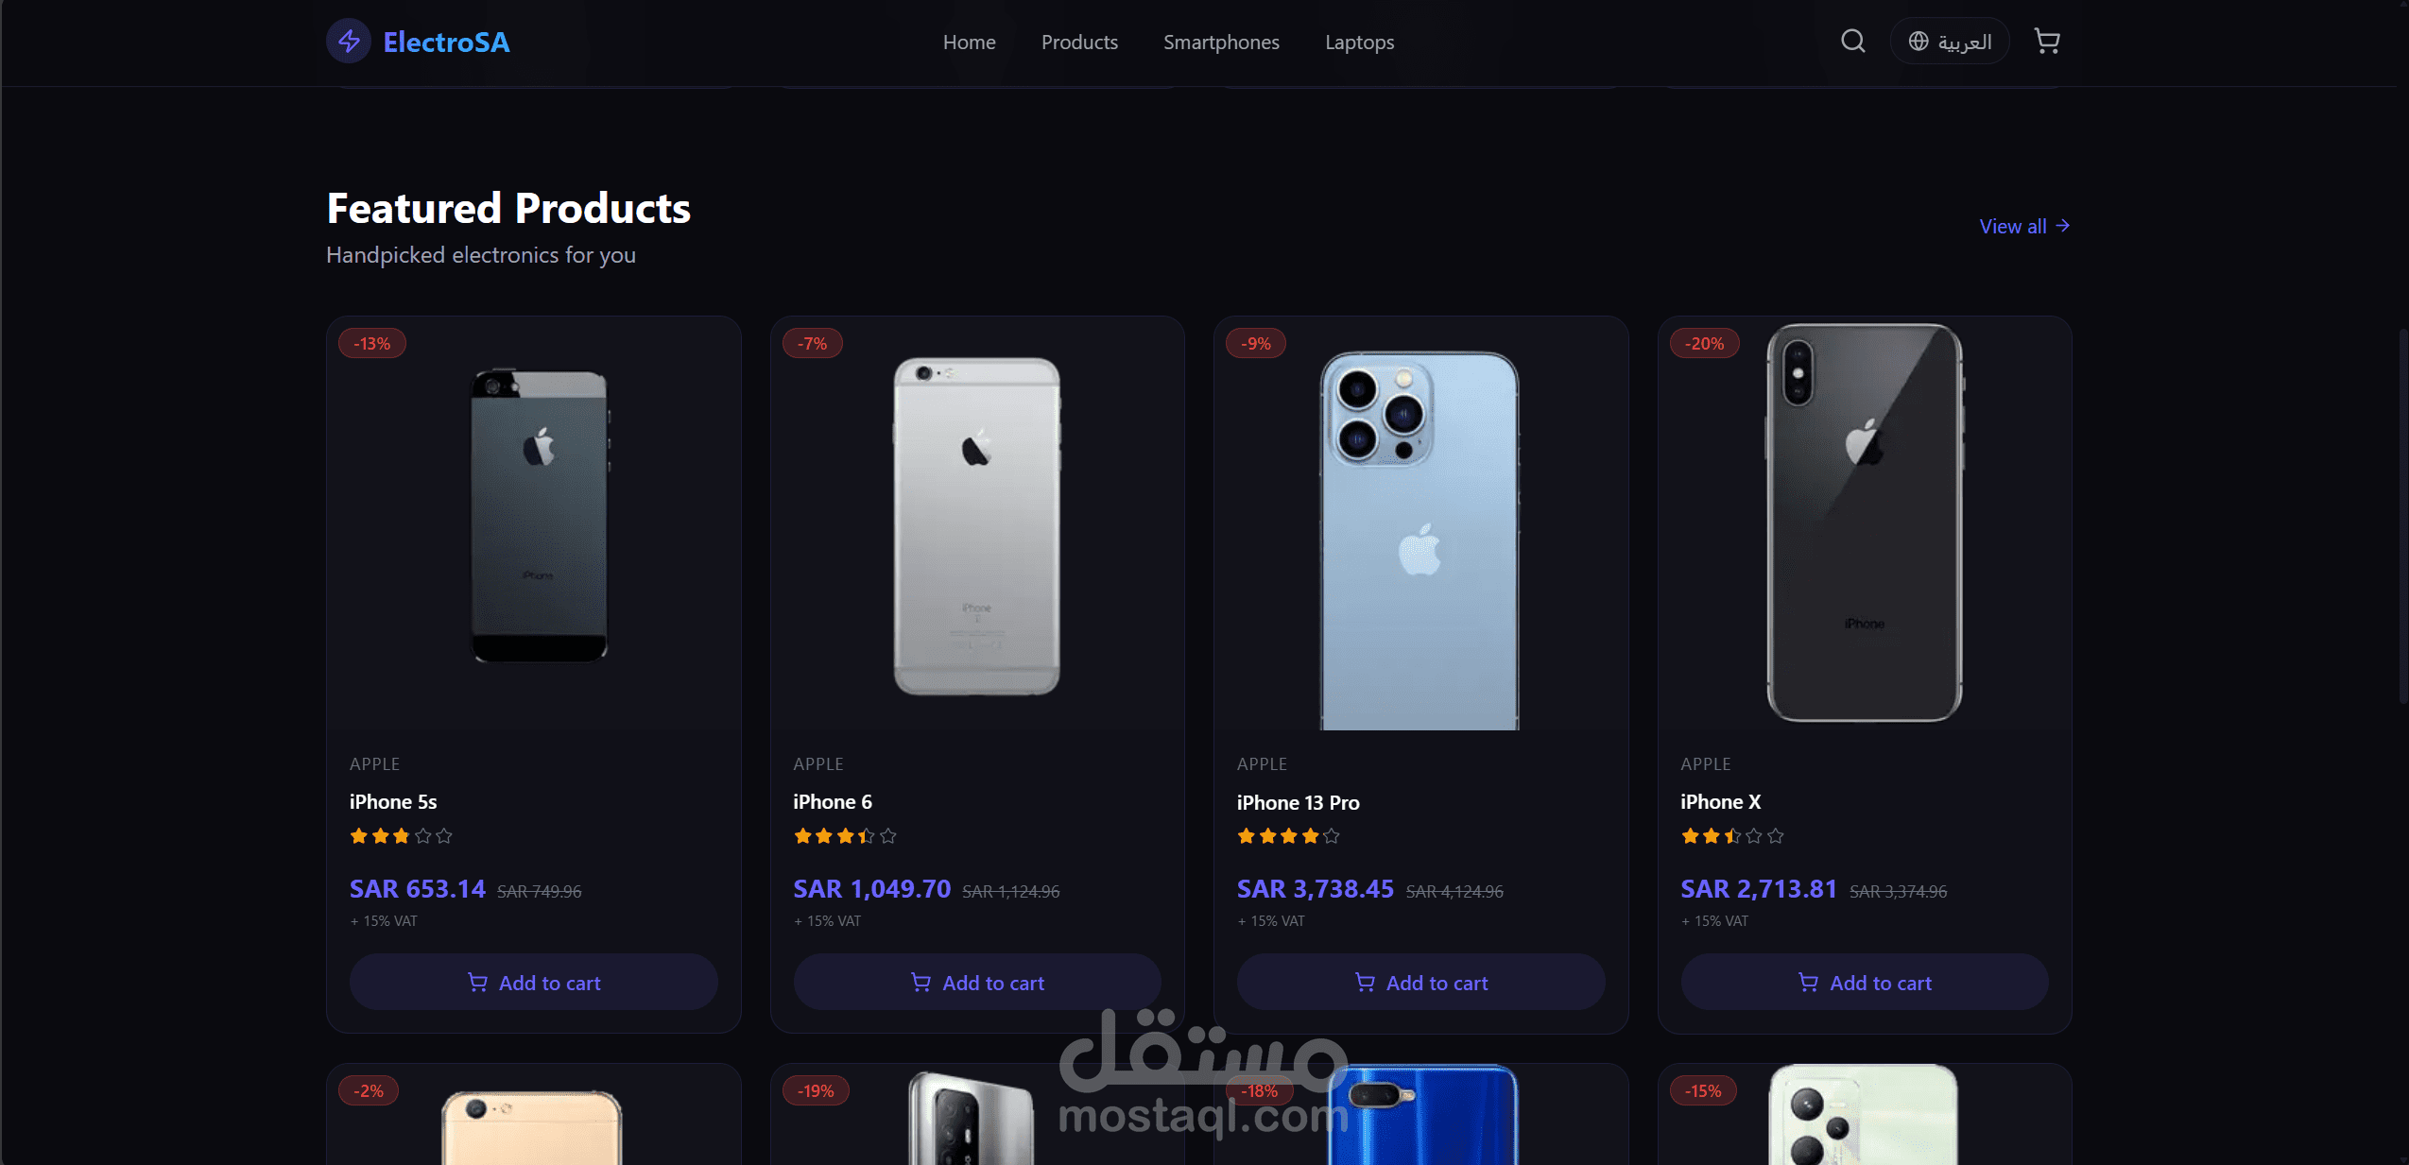Click the -20% discount badge

click(x=1705, y=343)
